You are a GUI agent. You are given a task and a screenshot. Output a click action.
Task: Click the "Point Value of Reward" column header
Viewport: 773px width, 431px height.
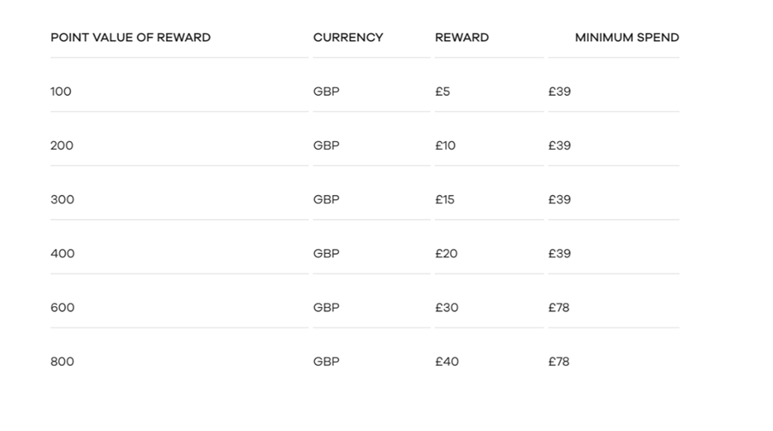[130, 38]
